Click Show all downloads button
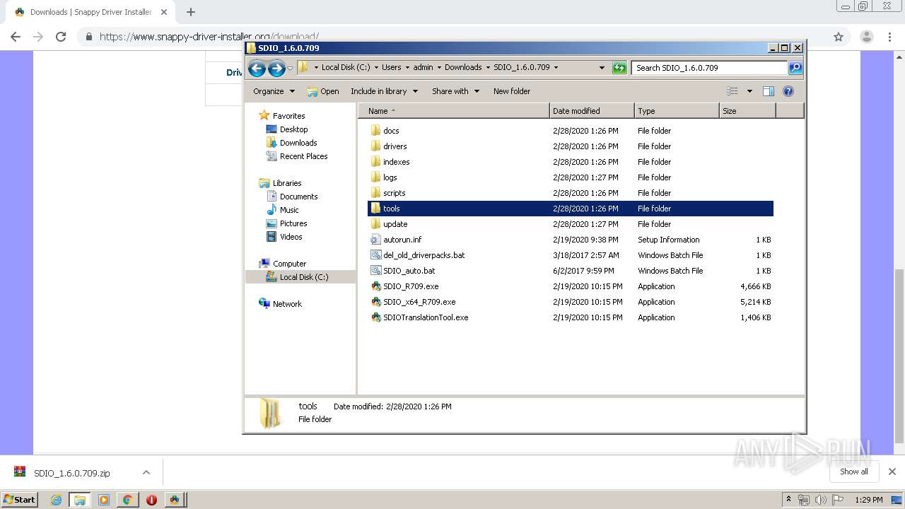Viewport: 905px width, 509px height. pyautogui.click(x=854, y=472)
